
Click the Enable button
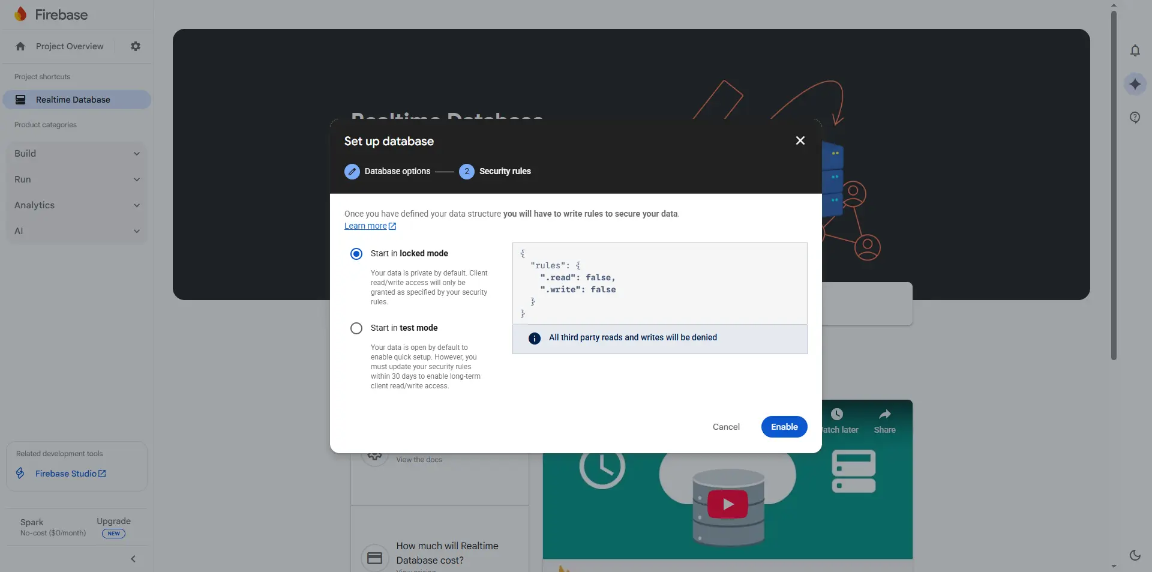click(784, 427)
